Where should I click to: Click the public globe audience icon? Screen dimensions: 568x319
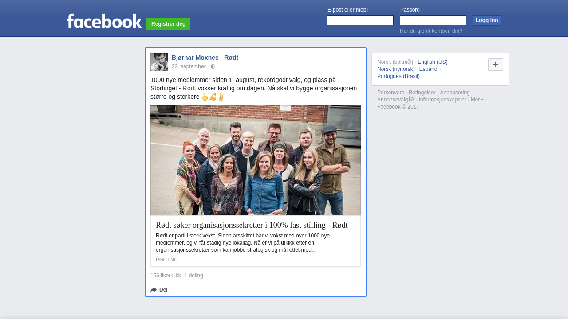pyautogui.click(x=213, y=66)
